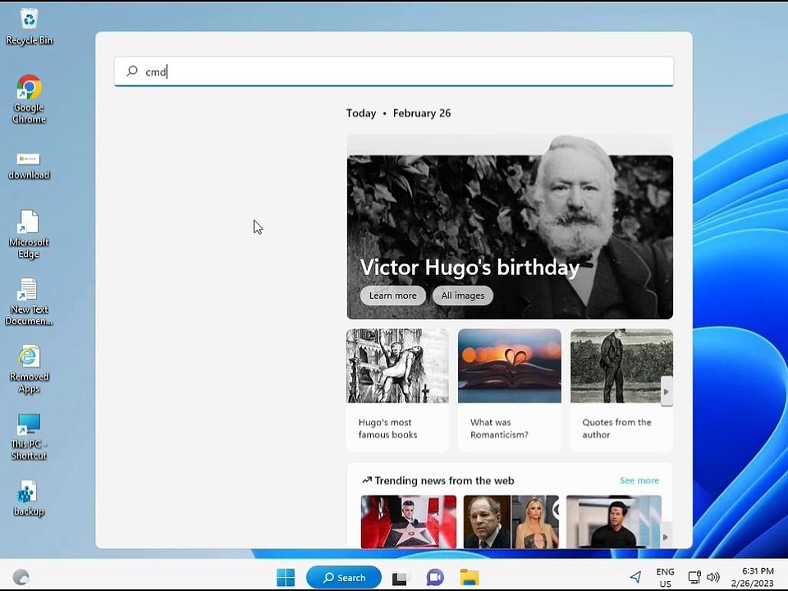Open the Victor Hugo's birthday banner

click(x=510, y=227)
